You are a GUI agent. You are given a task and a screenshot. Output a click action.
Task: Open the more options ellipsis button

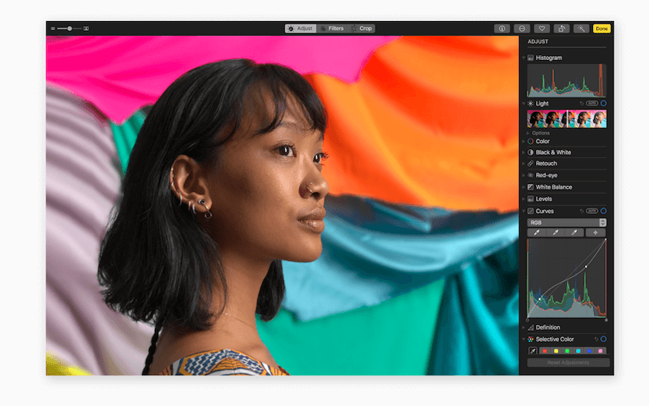click(x=522, y=28)
